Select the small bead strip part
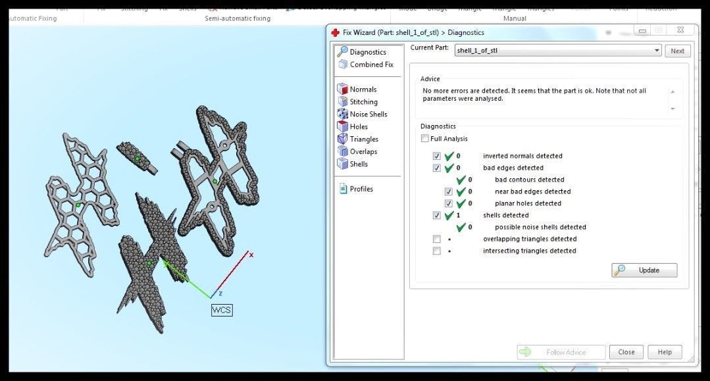The image size is (710, 381). [138, 159]
